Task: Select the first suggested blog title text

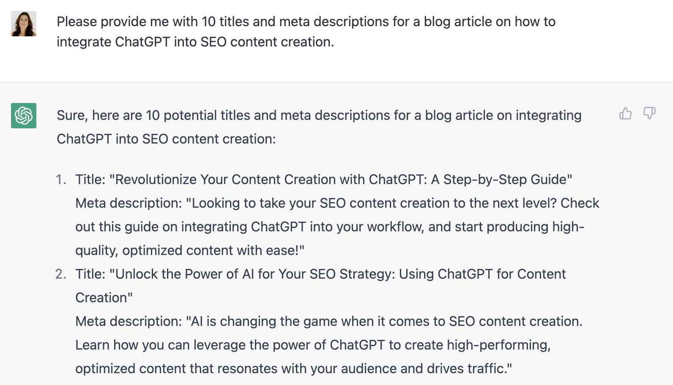Action: [x=324, y=179]
